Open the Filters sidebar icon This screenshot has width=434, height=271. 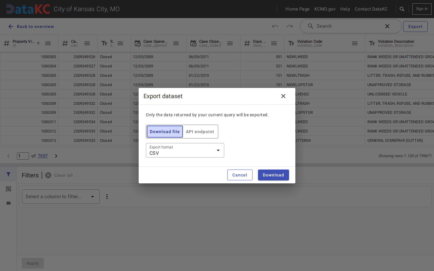point(8,174)
